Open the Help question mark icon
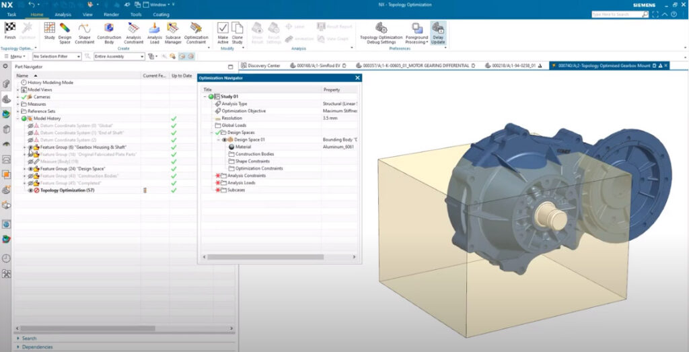This screenshot has height=352, width=689. [x=674, y=15]
